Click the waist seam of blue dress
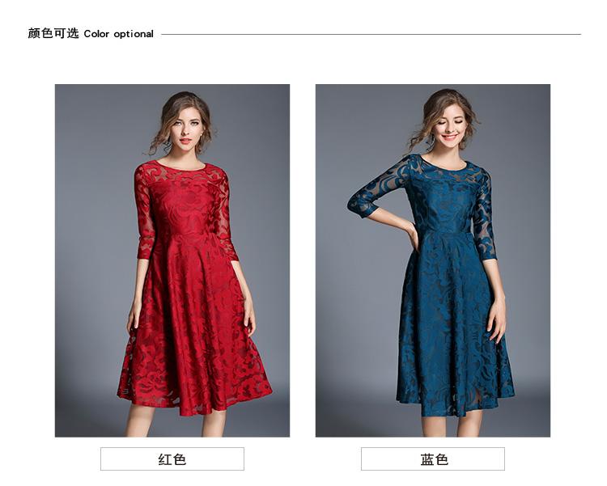 pos(446,230)
